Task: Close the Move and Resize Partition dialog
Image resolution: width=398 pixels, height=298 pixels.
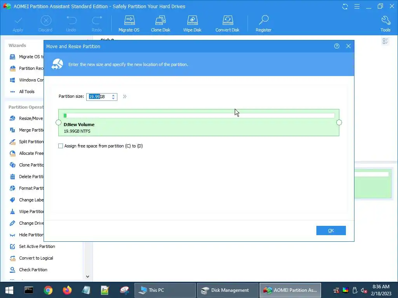Action: click(x=348, y=46)
